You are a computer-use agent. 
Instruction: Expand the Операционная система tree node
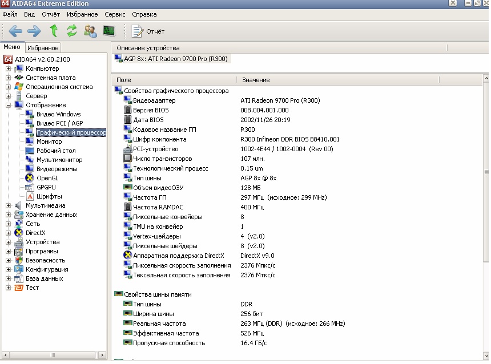pyautogui.click(x=8, y=87)
